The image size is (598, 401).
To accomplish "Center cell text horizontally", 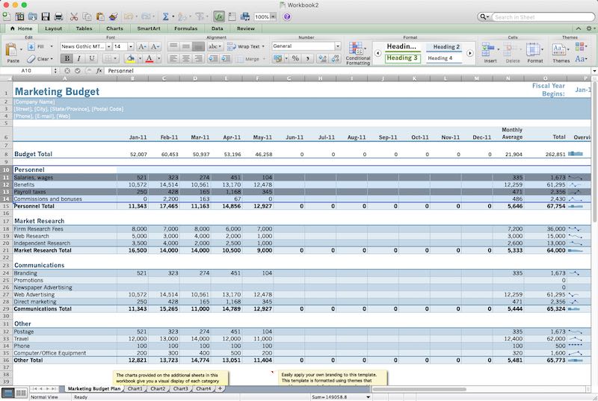I will [185, 59].
